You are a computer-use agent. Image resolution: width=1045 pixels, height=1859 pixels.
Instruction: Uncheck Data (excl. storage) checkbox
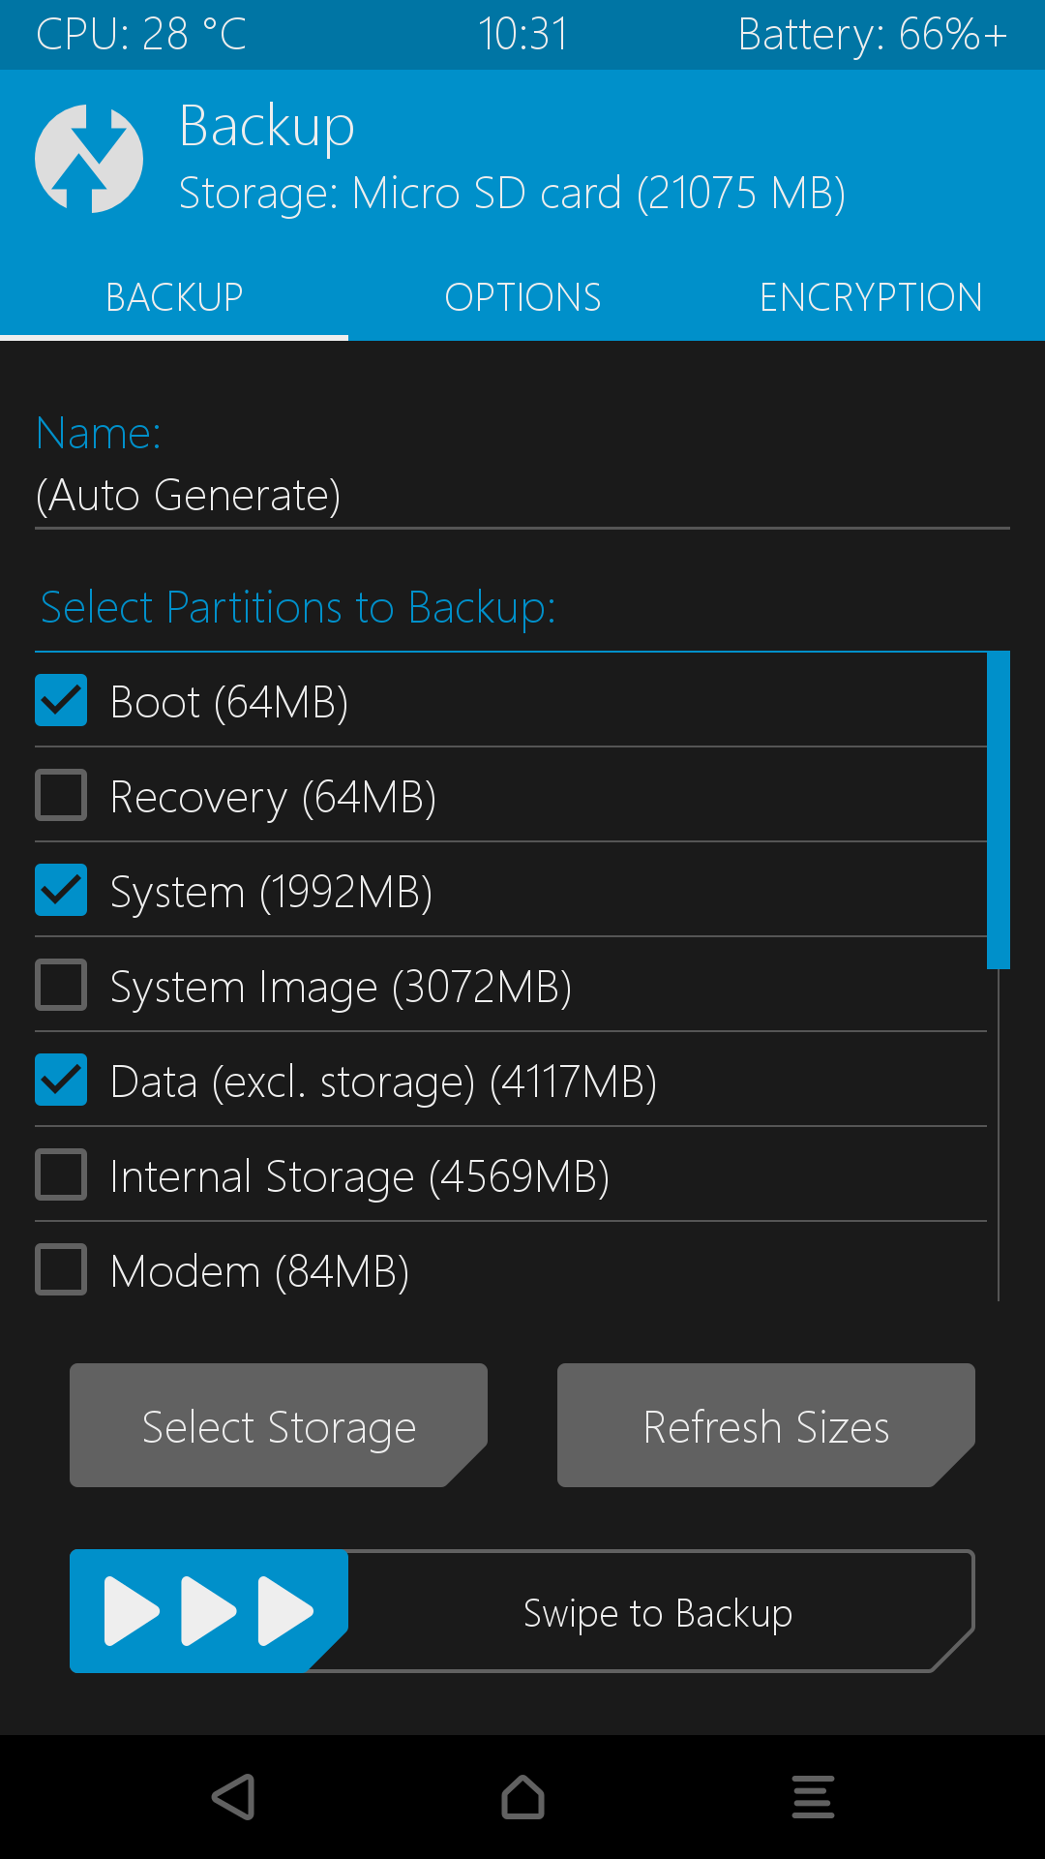coord(61,1080)
